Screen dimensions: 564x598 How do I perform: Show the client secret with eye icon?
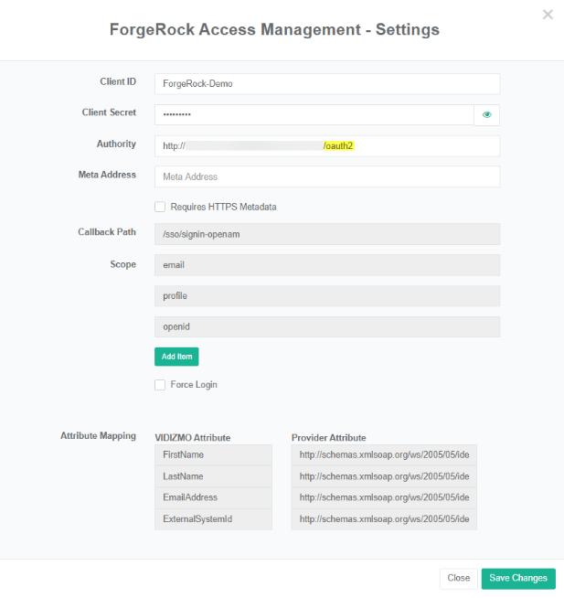point(487,114)
